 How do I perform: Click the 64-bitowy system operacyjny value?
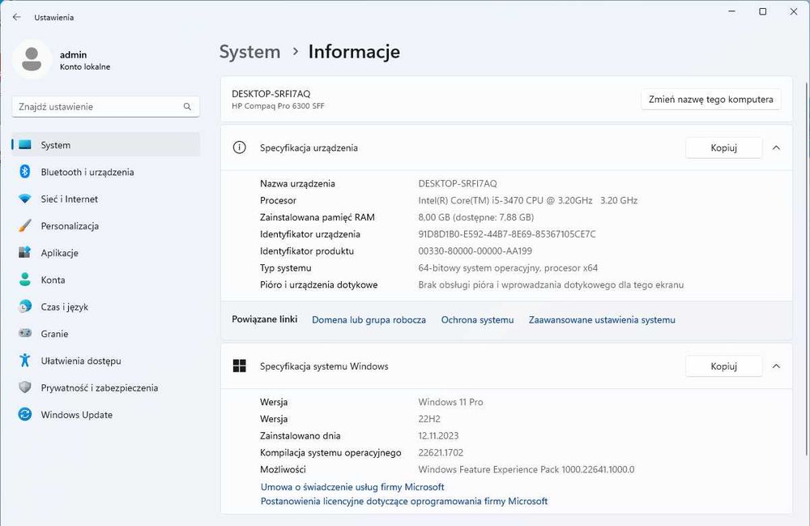(508, 268)
